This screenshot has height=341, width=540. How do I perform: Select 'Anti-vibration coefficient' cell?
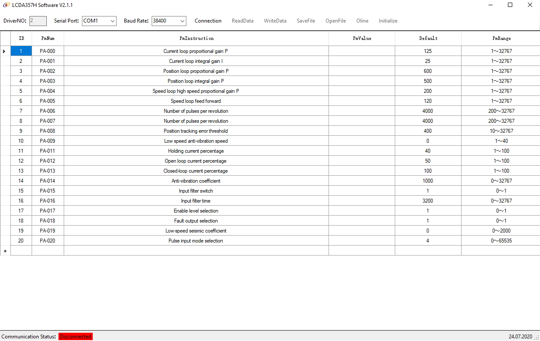click(x=196, y=181)
